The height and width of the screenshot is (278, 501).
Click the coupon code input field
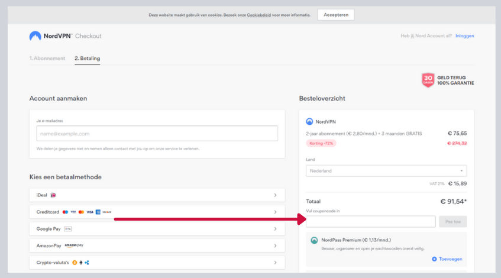click(x=370, y=222)
